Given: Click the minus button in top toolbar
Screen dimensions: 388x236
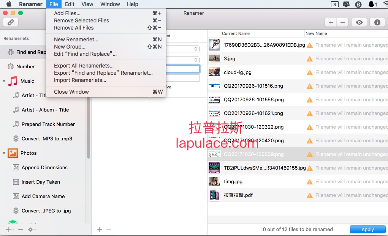Looking at the screenshot, I should 342,22.
